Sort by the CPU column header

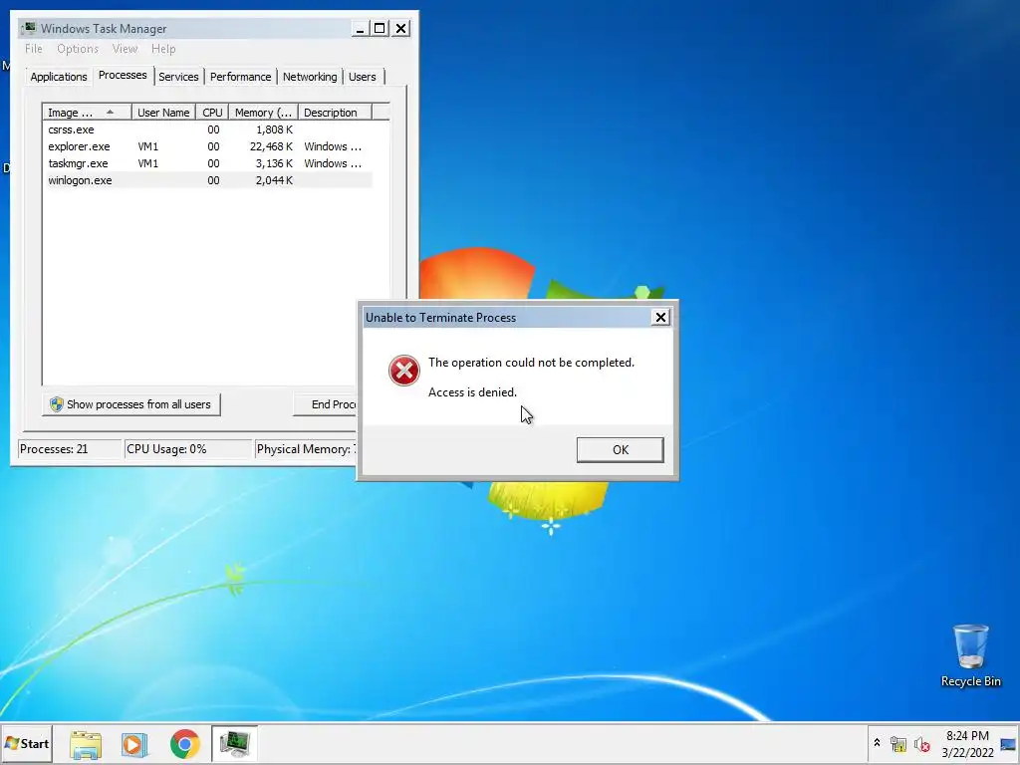pyautogui.click(x=212, y=113)
